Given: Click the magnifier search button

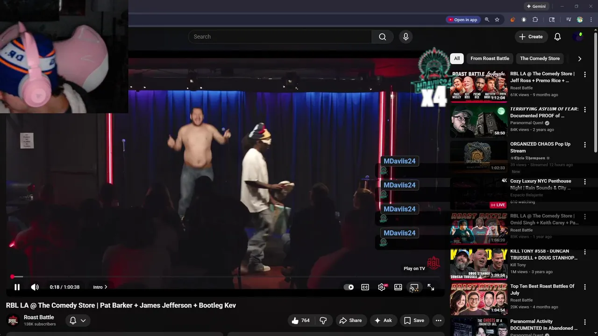Looking at the screenshot, I should point(383,36).
